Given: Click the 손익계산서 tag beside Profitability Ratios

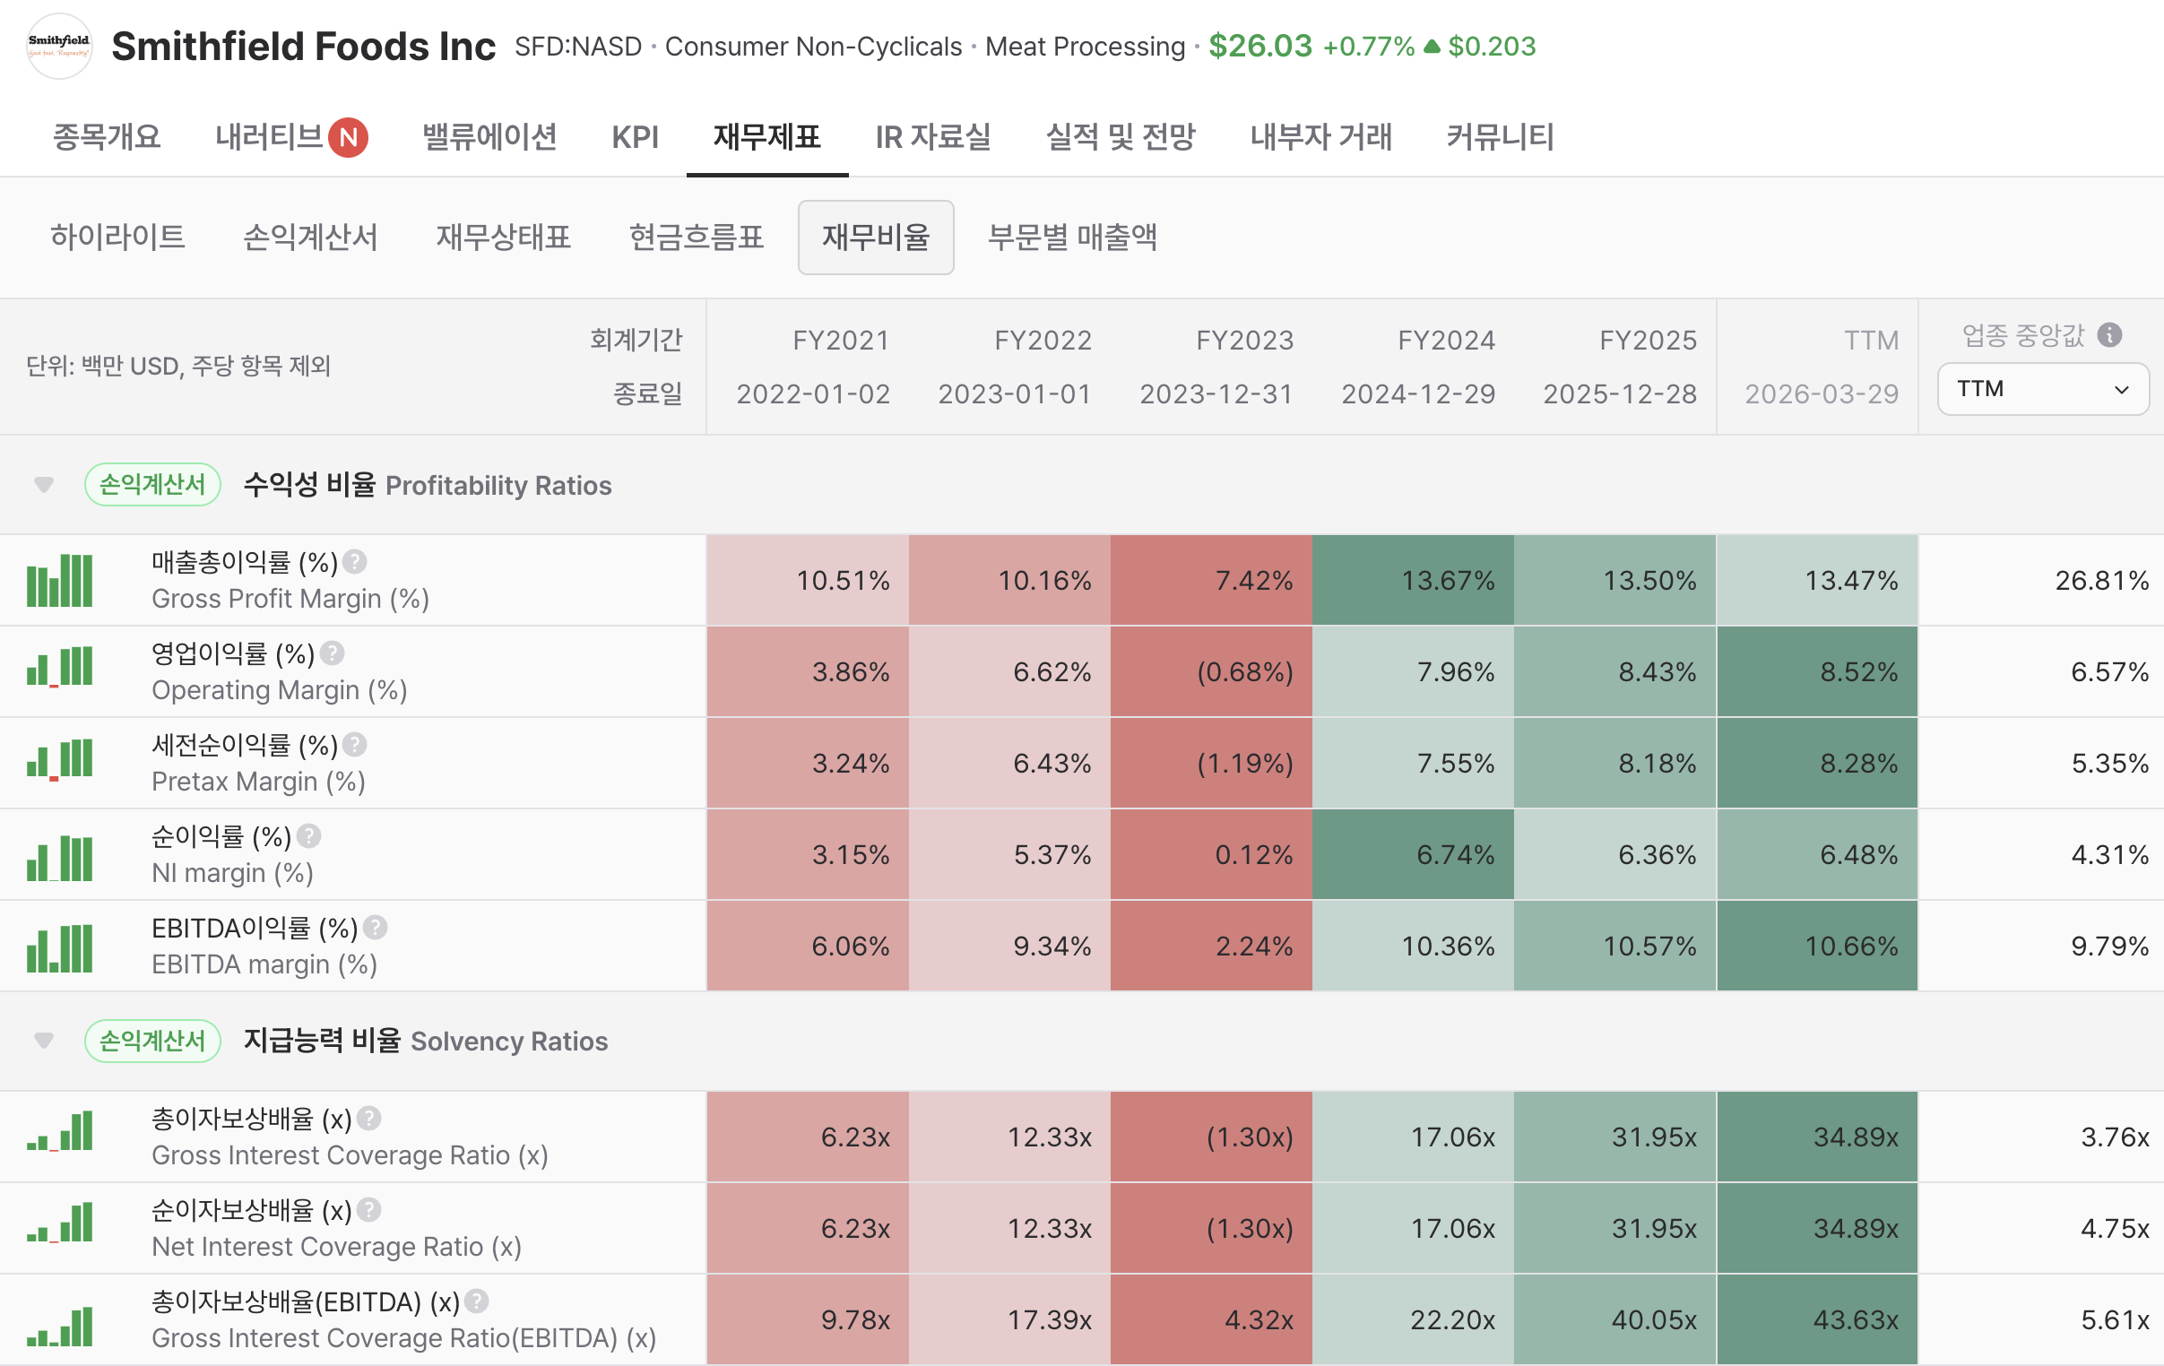Looking at the screenshot, I should click(151, 485).
